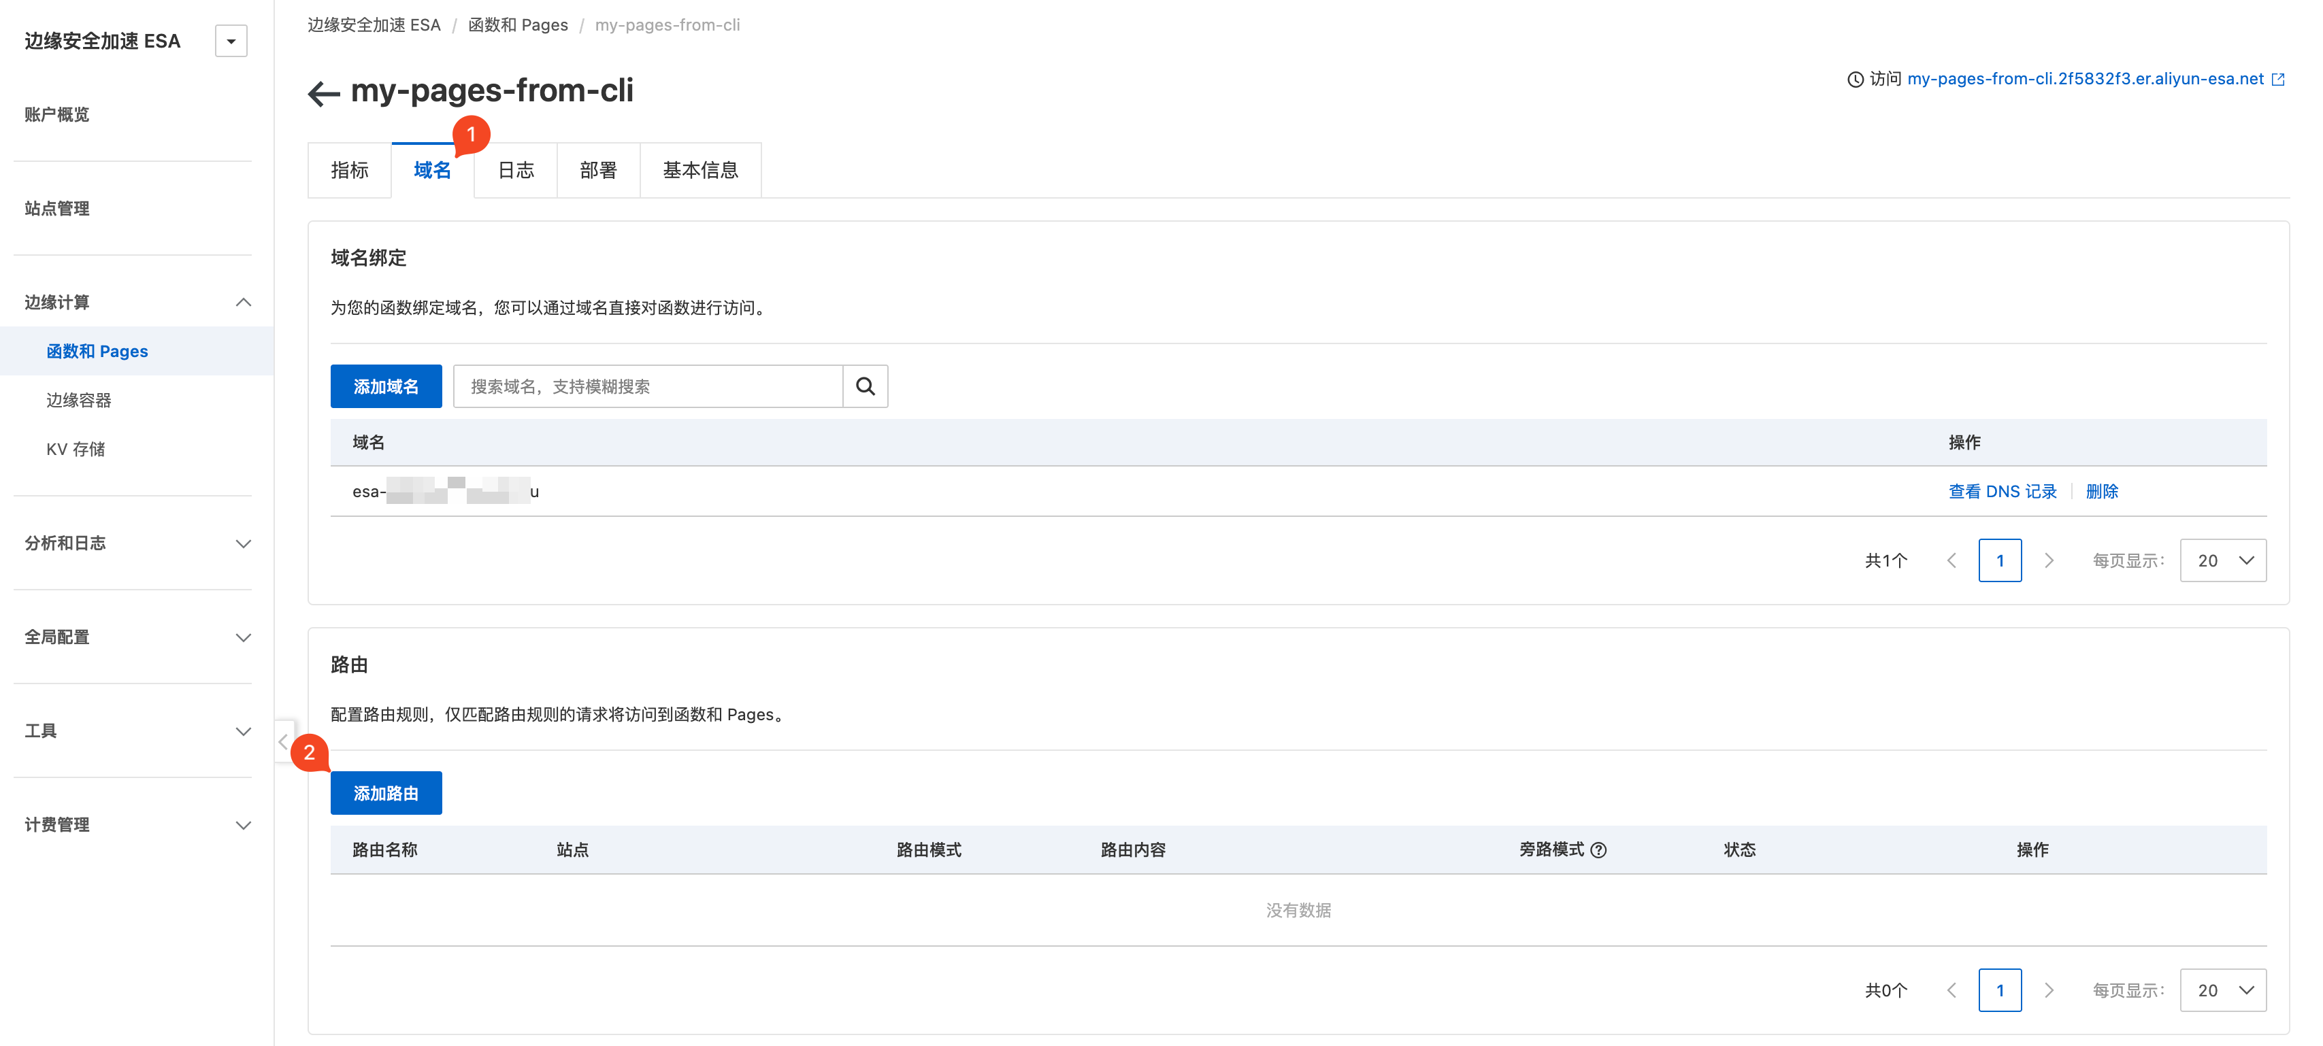The height and width of the screenshot is (1046, 2323).
Task: Switch to the 部署 tab
Action: tap(598, 171)
